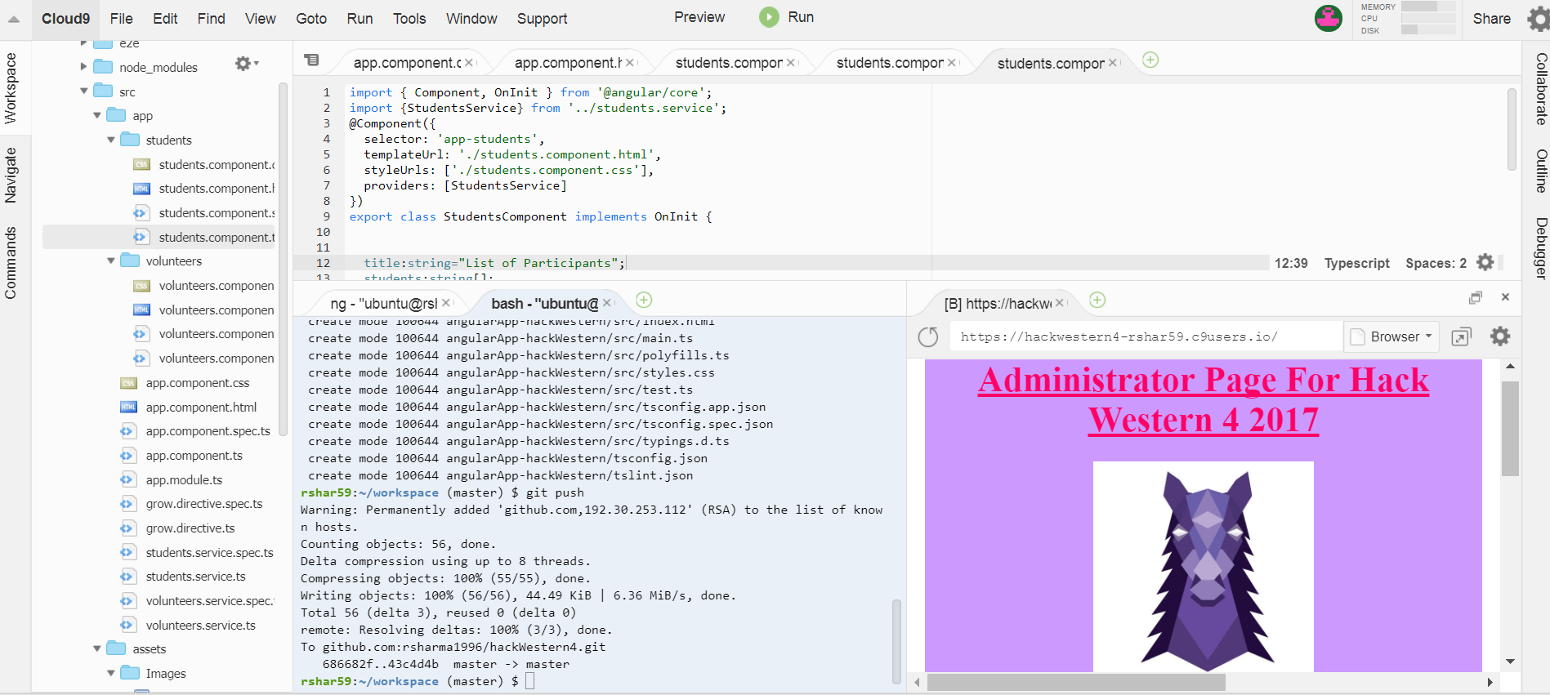Open the Browser preview dropdown
This screenshot has width=1550, height=695.
[1391, 336]
